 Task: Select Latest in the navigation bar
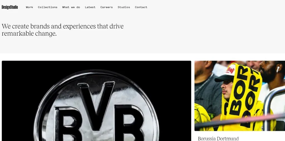click(x=90, y=7)
